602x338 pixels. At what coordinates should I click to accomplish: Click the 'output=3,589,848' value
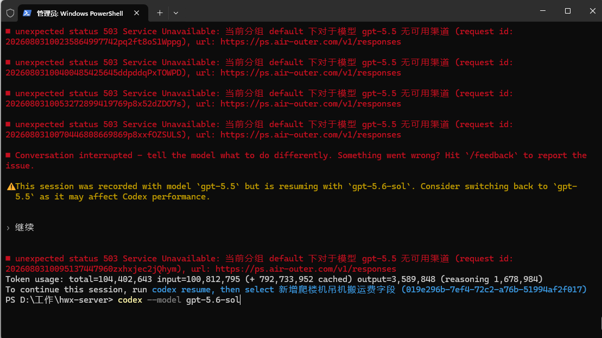pos(396,279)
